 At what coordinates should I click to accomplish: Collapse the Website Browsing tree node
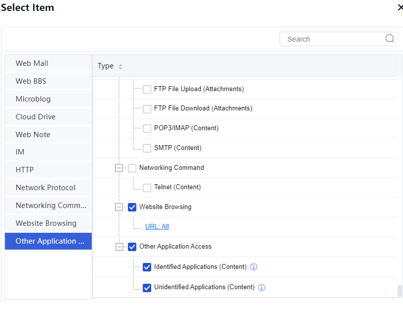tap(118, 207)
